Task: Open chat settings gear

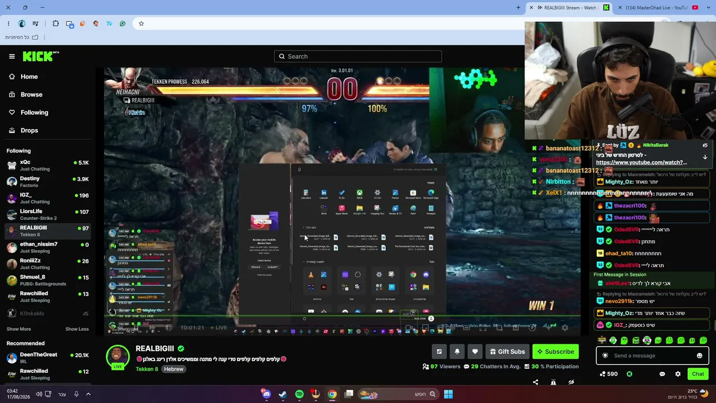Action: 678,374
